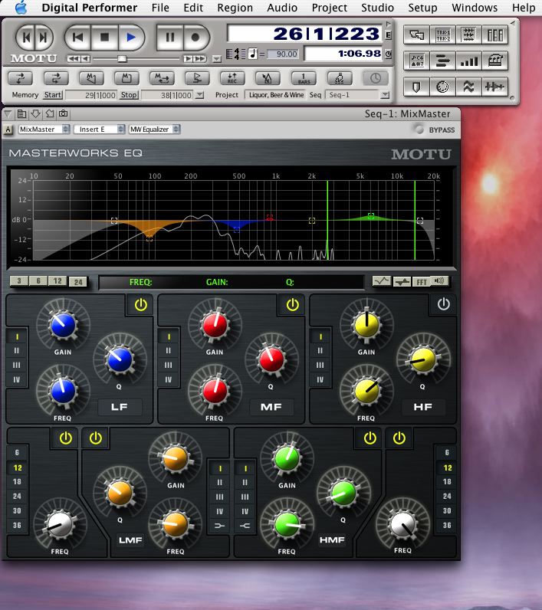Click the tempo field showing 90.00
The width and height of the screenshot is (542, 610).
coord(284,54)
